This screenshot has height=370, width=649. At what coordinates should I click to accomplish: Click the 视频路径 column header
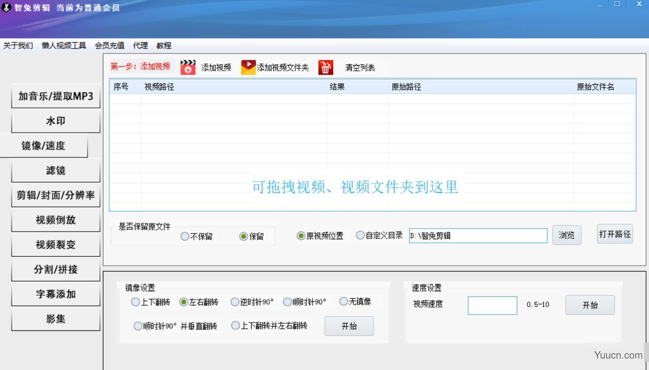click(234, 87)
